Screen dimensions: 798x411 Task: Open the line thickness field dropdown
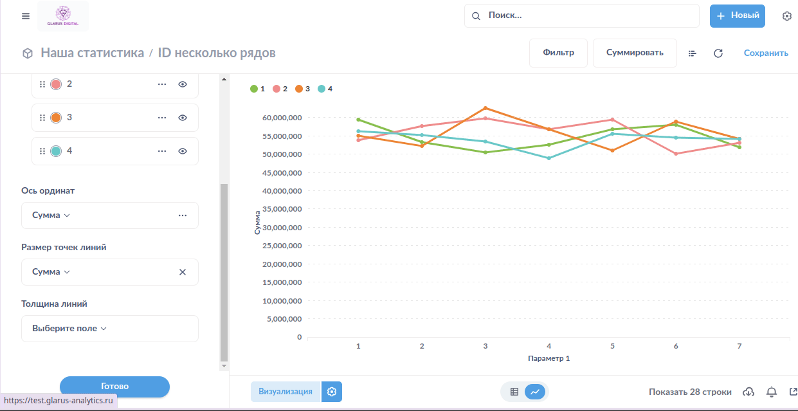[69, 329]
